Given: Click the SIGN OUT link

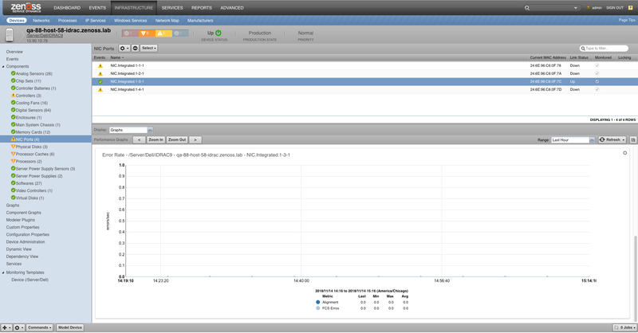Looking at the screenshot, I should [614, 8].
